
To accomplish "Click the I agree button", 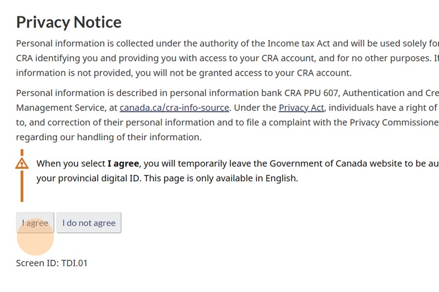I will point(35,223).
